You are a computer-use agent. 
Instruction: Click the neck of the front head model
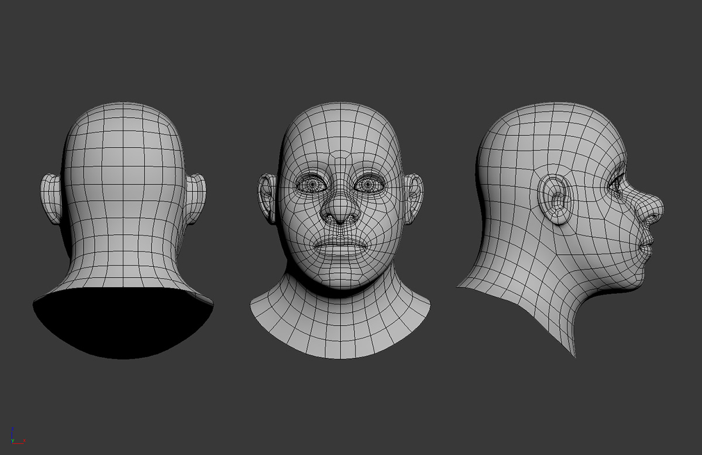tap(339, 299)
